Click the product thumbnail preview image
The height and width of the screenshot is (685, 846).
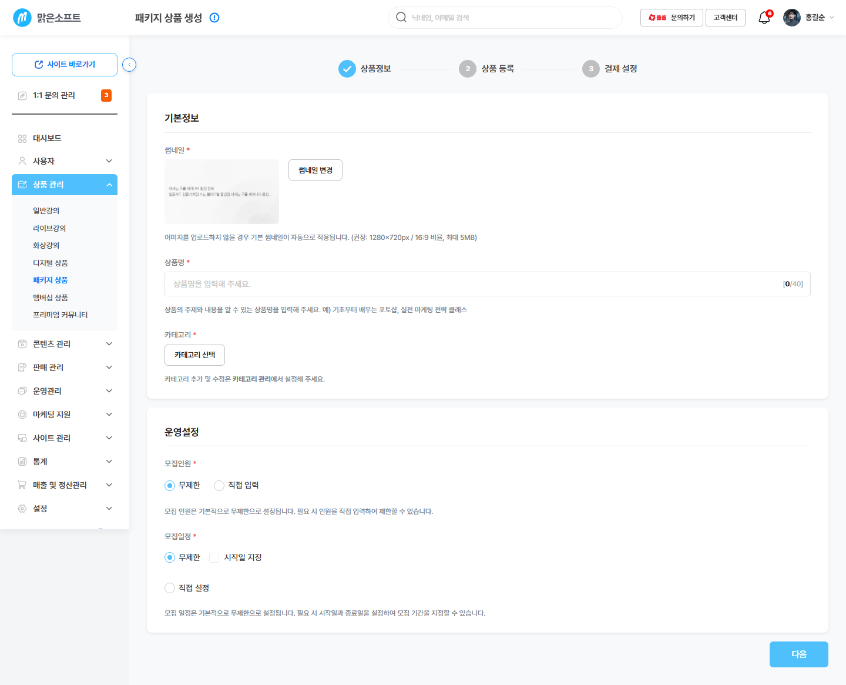(221, 192)
